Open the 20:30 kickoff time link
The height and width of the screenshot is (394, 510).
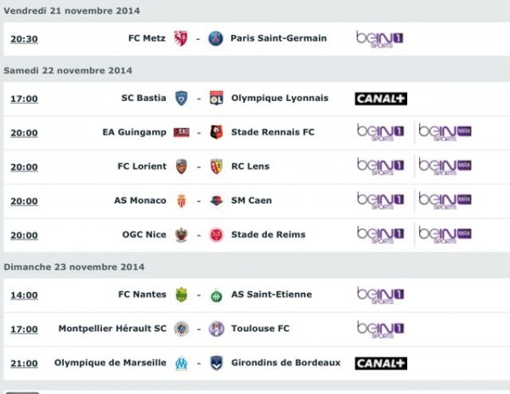click(x=24, y=39)
